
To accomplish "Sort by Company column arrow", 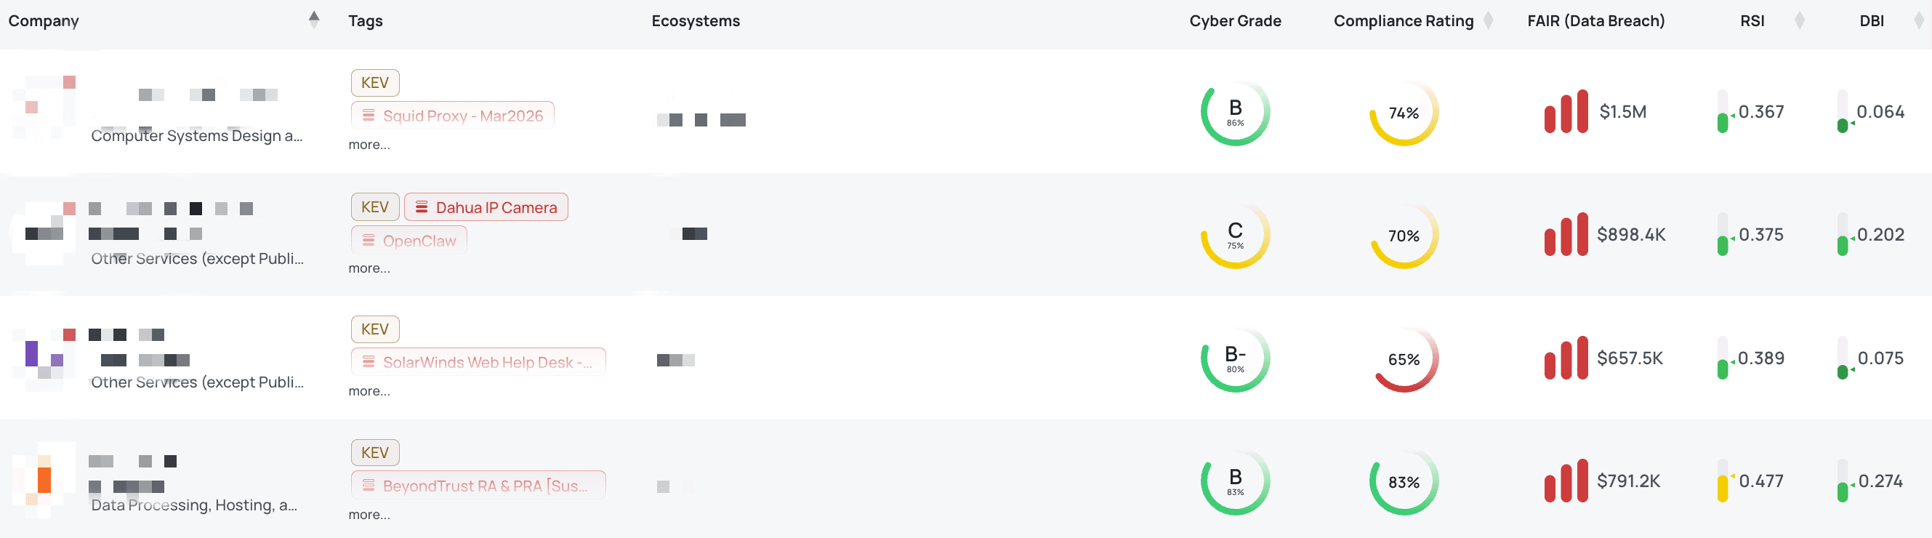I will 314,20.
